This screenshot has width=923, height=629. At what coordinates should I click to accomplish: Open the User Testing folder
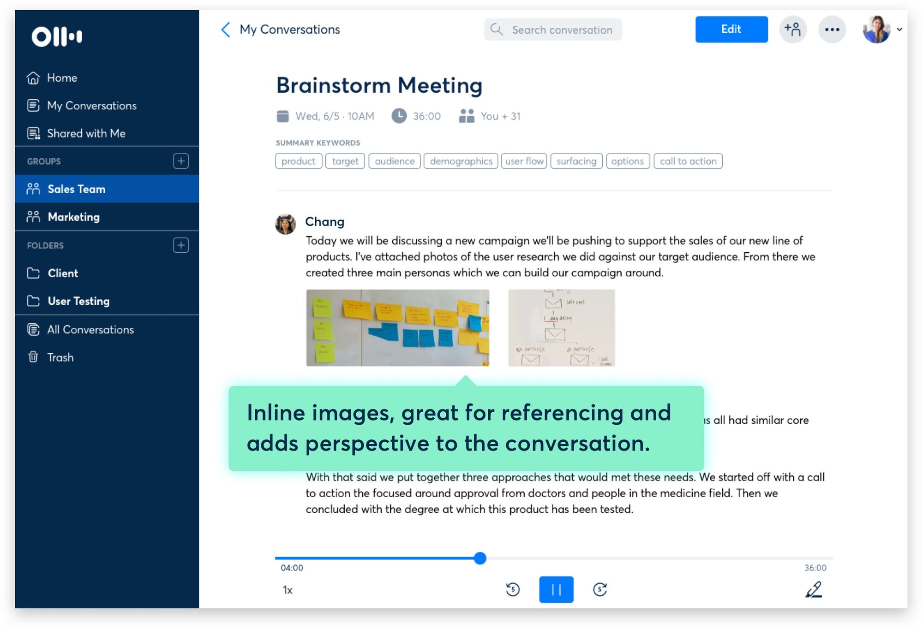pos(78,301)
